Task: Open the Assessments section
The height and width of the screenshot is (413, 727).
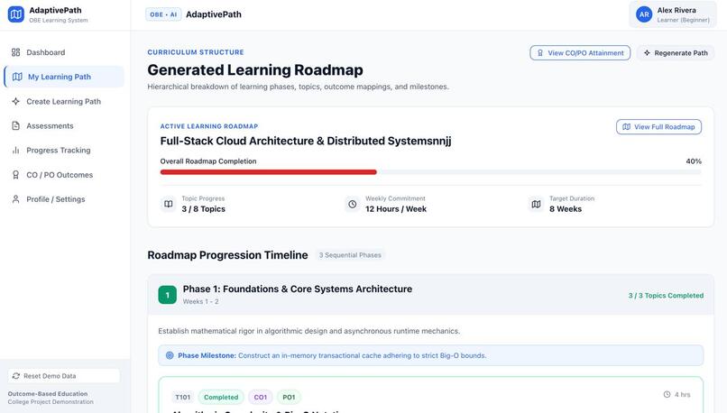Action: point(64,125)
